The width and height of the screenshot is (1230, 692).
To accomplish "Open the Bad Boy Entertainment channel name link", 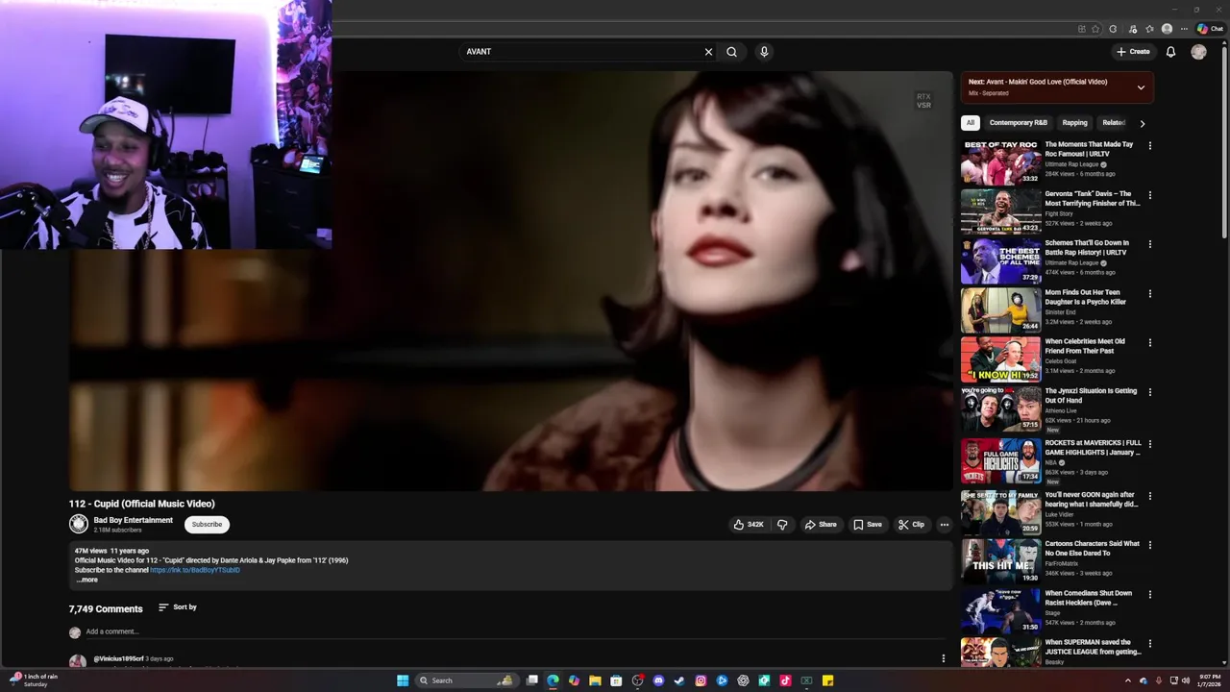I will pyautogui.click(x=134, y=520).
